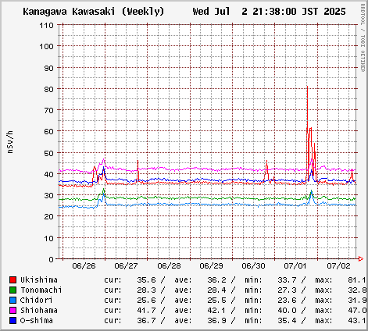Click the dark blue O-shima legend swatch

(13, 320)
